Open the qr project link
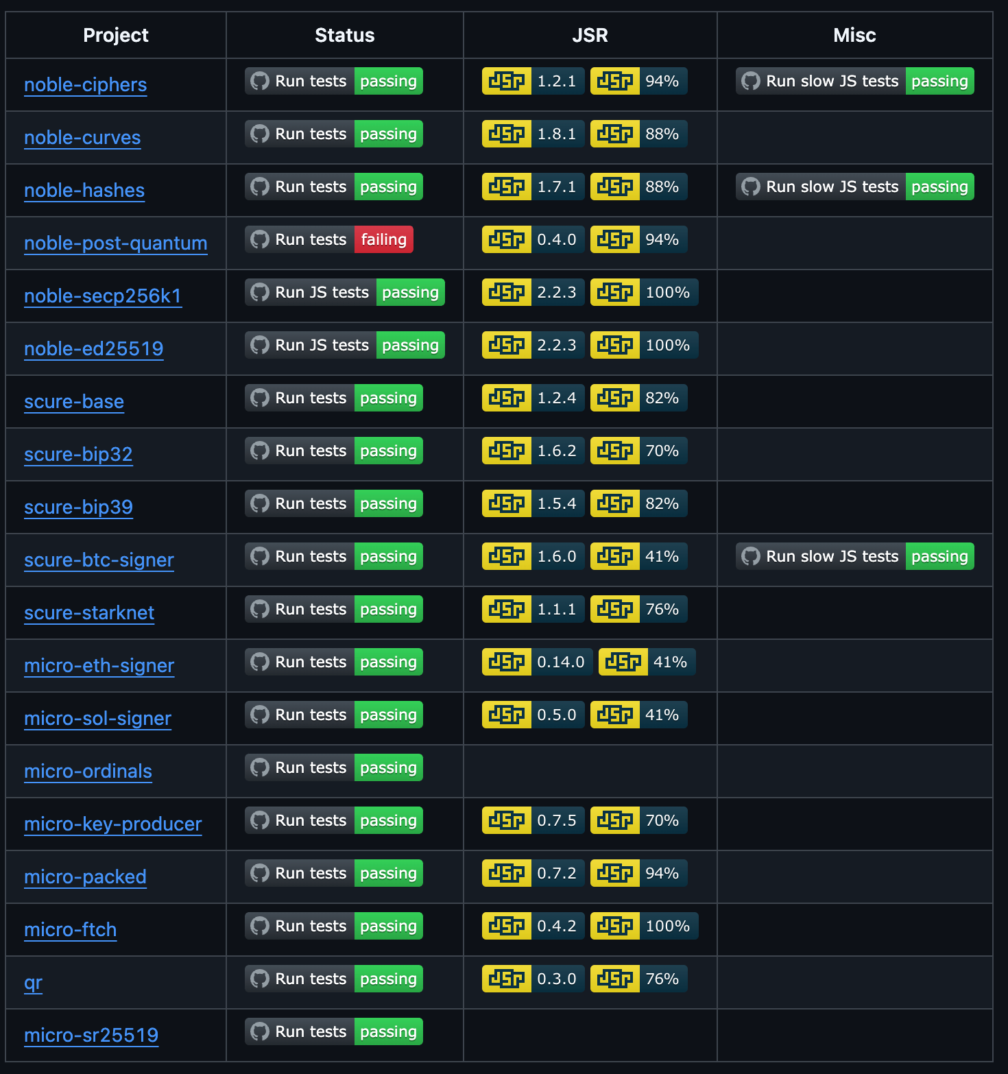 (x=33, y=983)
